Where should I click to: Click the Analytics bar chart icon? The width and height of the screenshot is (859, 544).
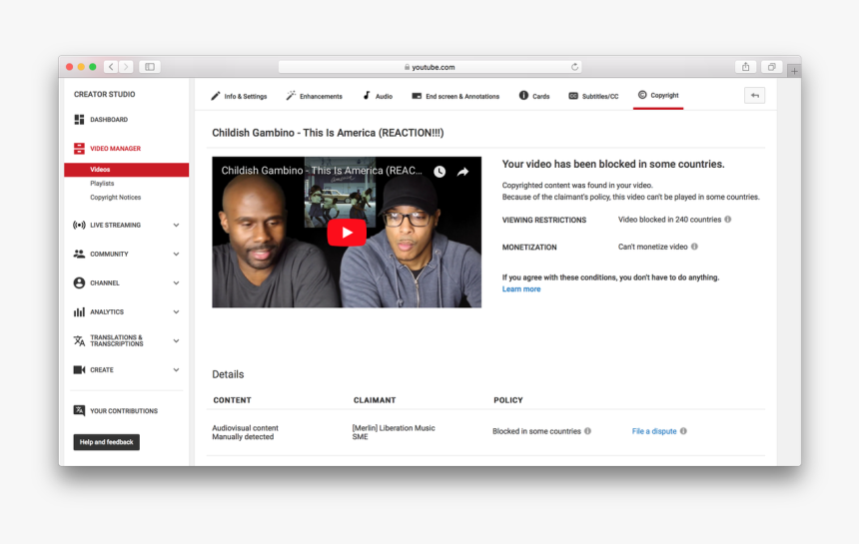[79, 312]
